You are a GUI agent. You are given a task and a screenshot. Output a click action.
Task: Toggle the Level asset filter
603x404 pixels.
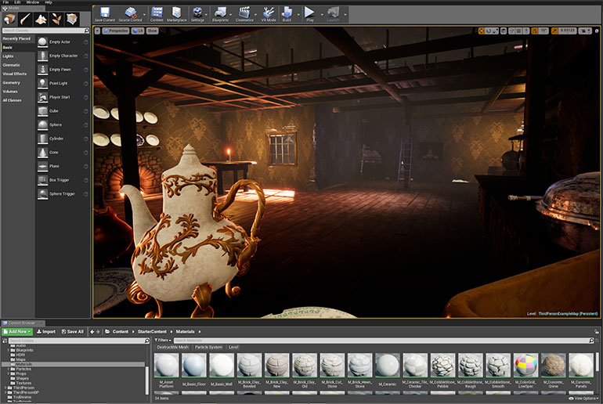233,347
